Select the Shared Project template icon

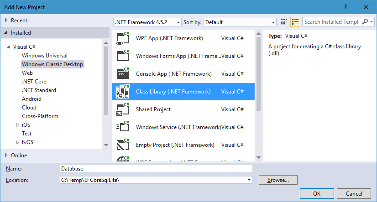[x=123, y=109]
